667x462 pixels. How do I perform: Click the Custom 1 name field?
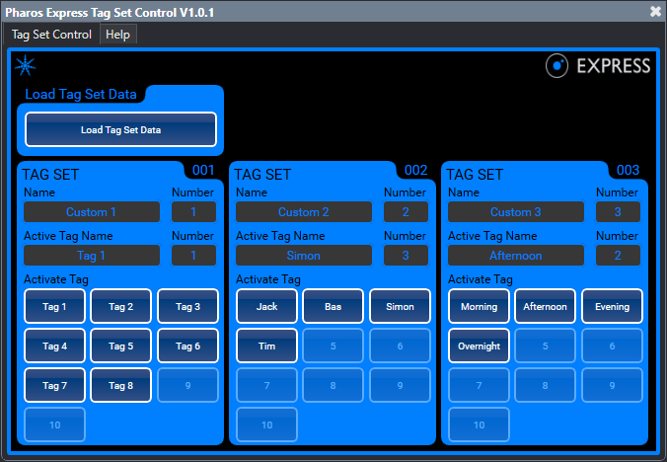92,212
